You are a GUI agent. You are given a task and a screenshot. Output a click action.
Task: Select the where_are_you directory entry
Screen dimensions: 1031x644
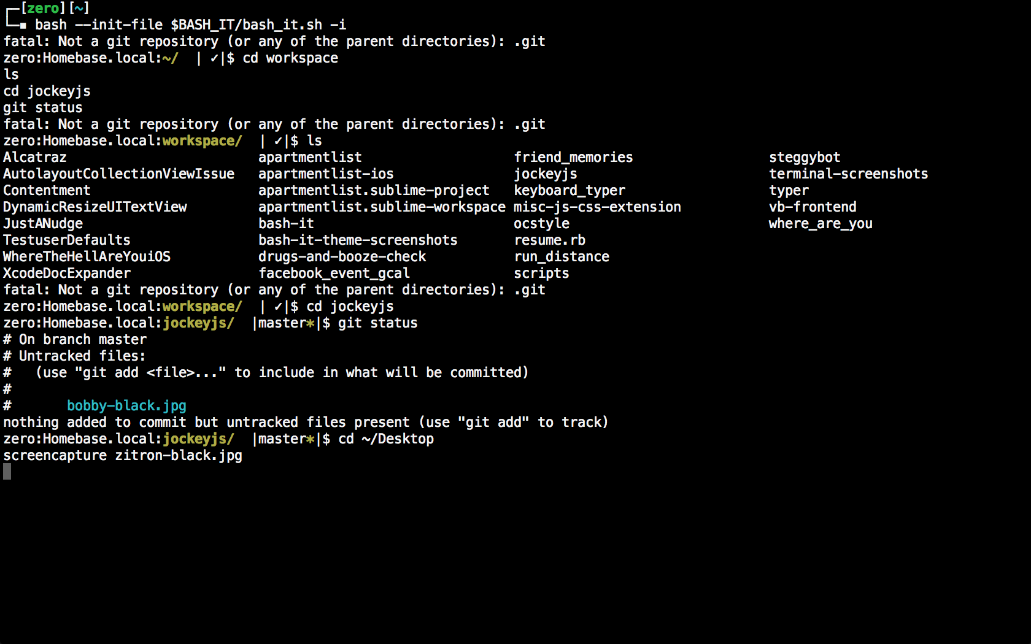(821, 224)
